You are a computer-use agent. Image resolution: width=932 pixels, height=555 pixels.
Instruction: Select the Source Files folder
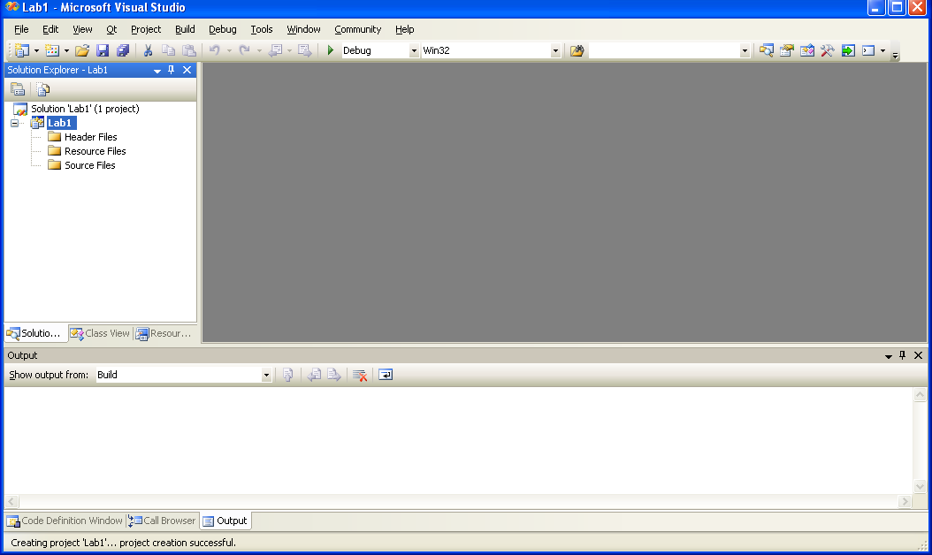click(90, 166)
